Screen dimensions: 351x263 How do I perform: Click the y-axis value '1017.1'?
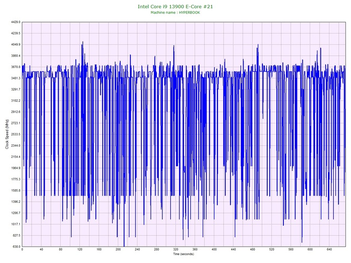pos(16,224)
